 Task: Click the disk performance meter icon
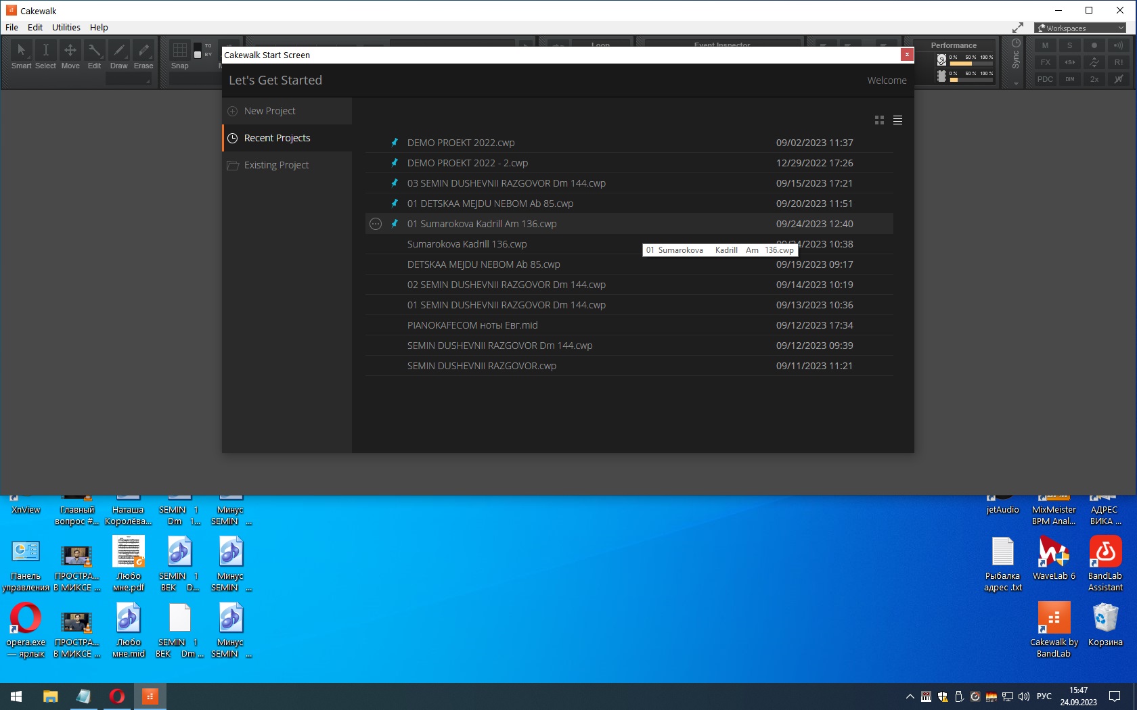point(941,60)
